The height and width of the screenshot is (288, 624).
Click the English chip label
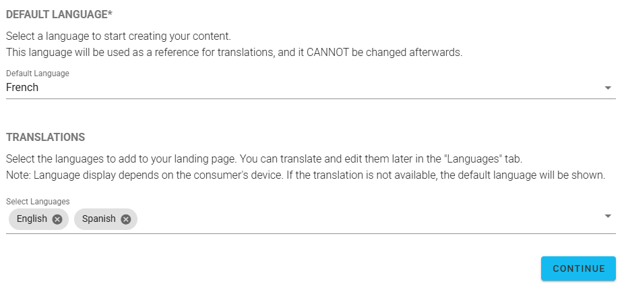32,219
